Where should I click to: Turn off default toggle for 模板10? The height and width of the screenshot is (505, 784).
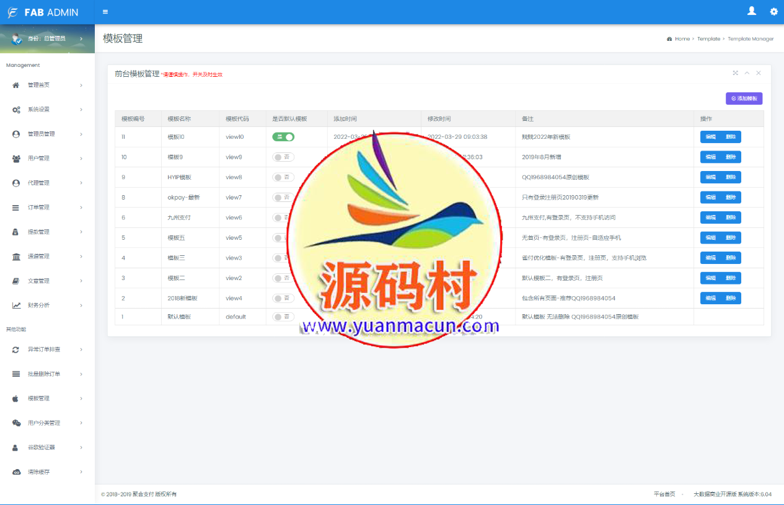point(283,137)
